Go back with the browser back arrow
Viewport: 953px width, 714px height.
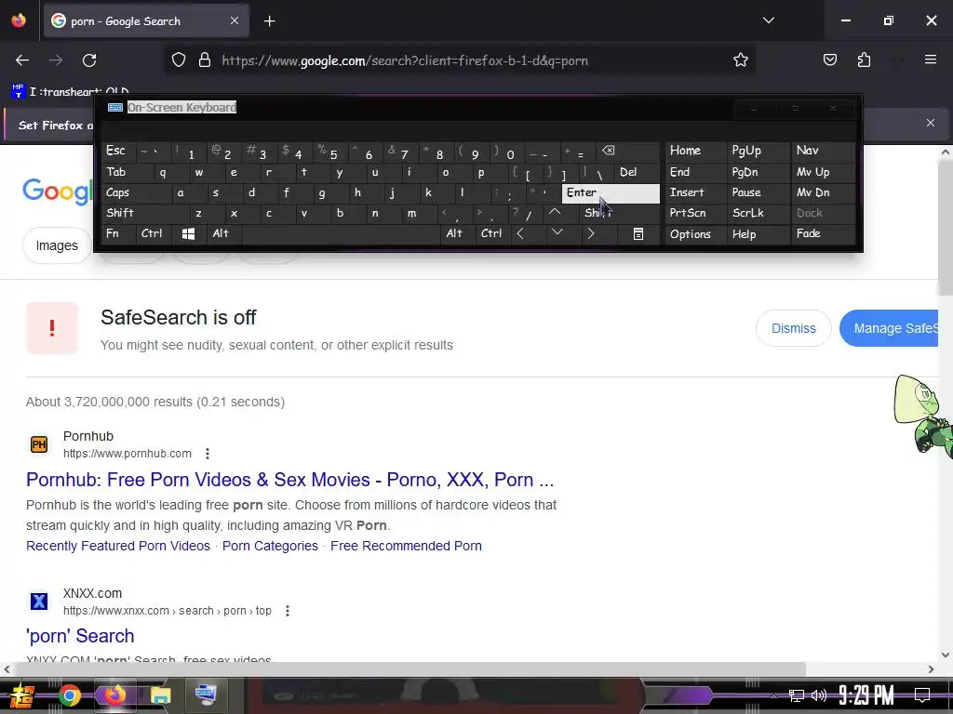click(x=22, y=60)
